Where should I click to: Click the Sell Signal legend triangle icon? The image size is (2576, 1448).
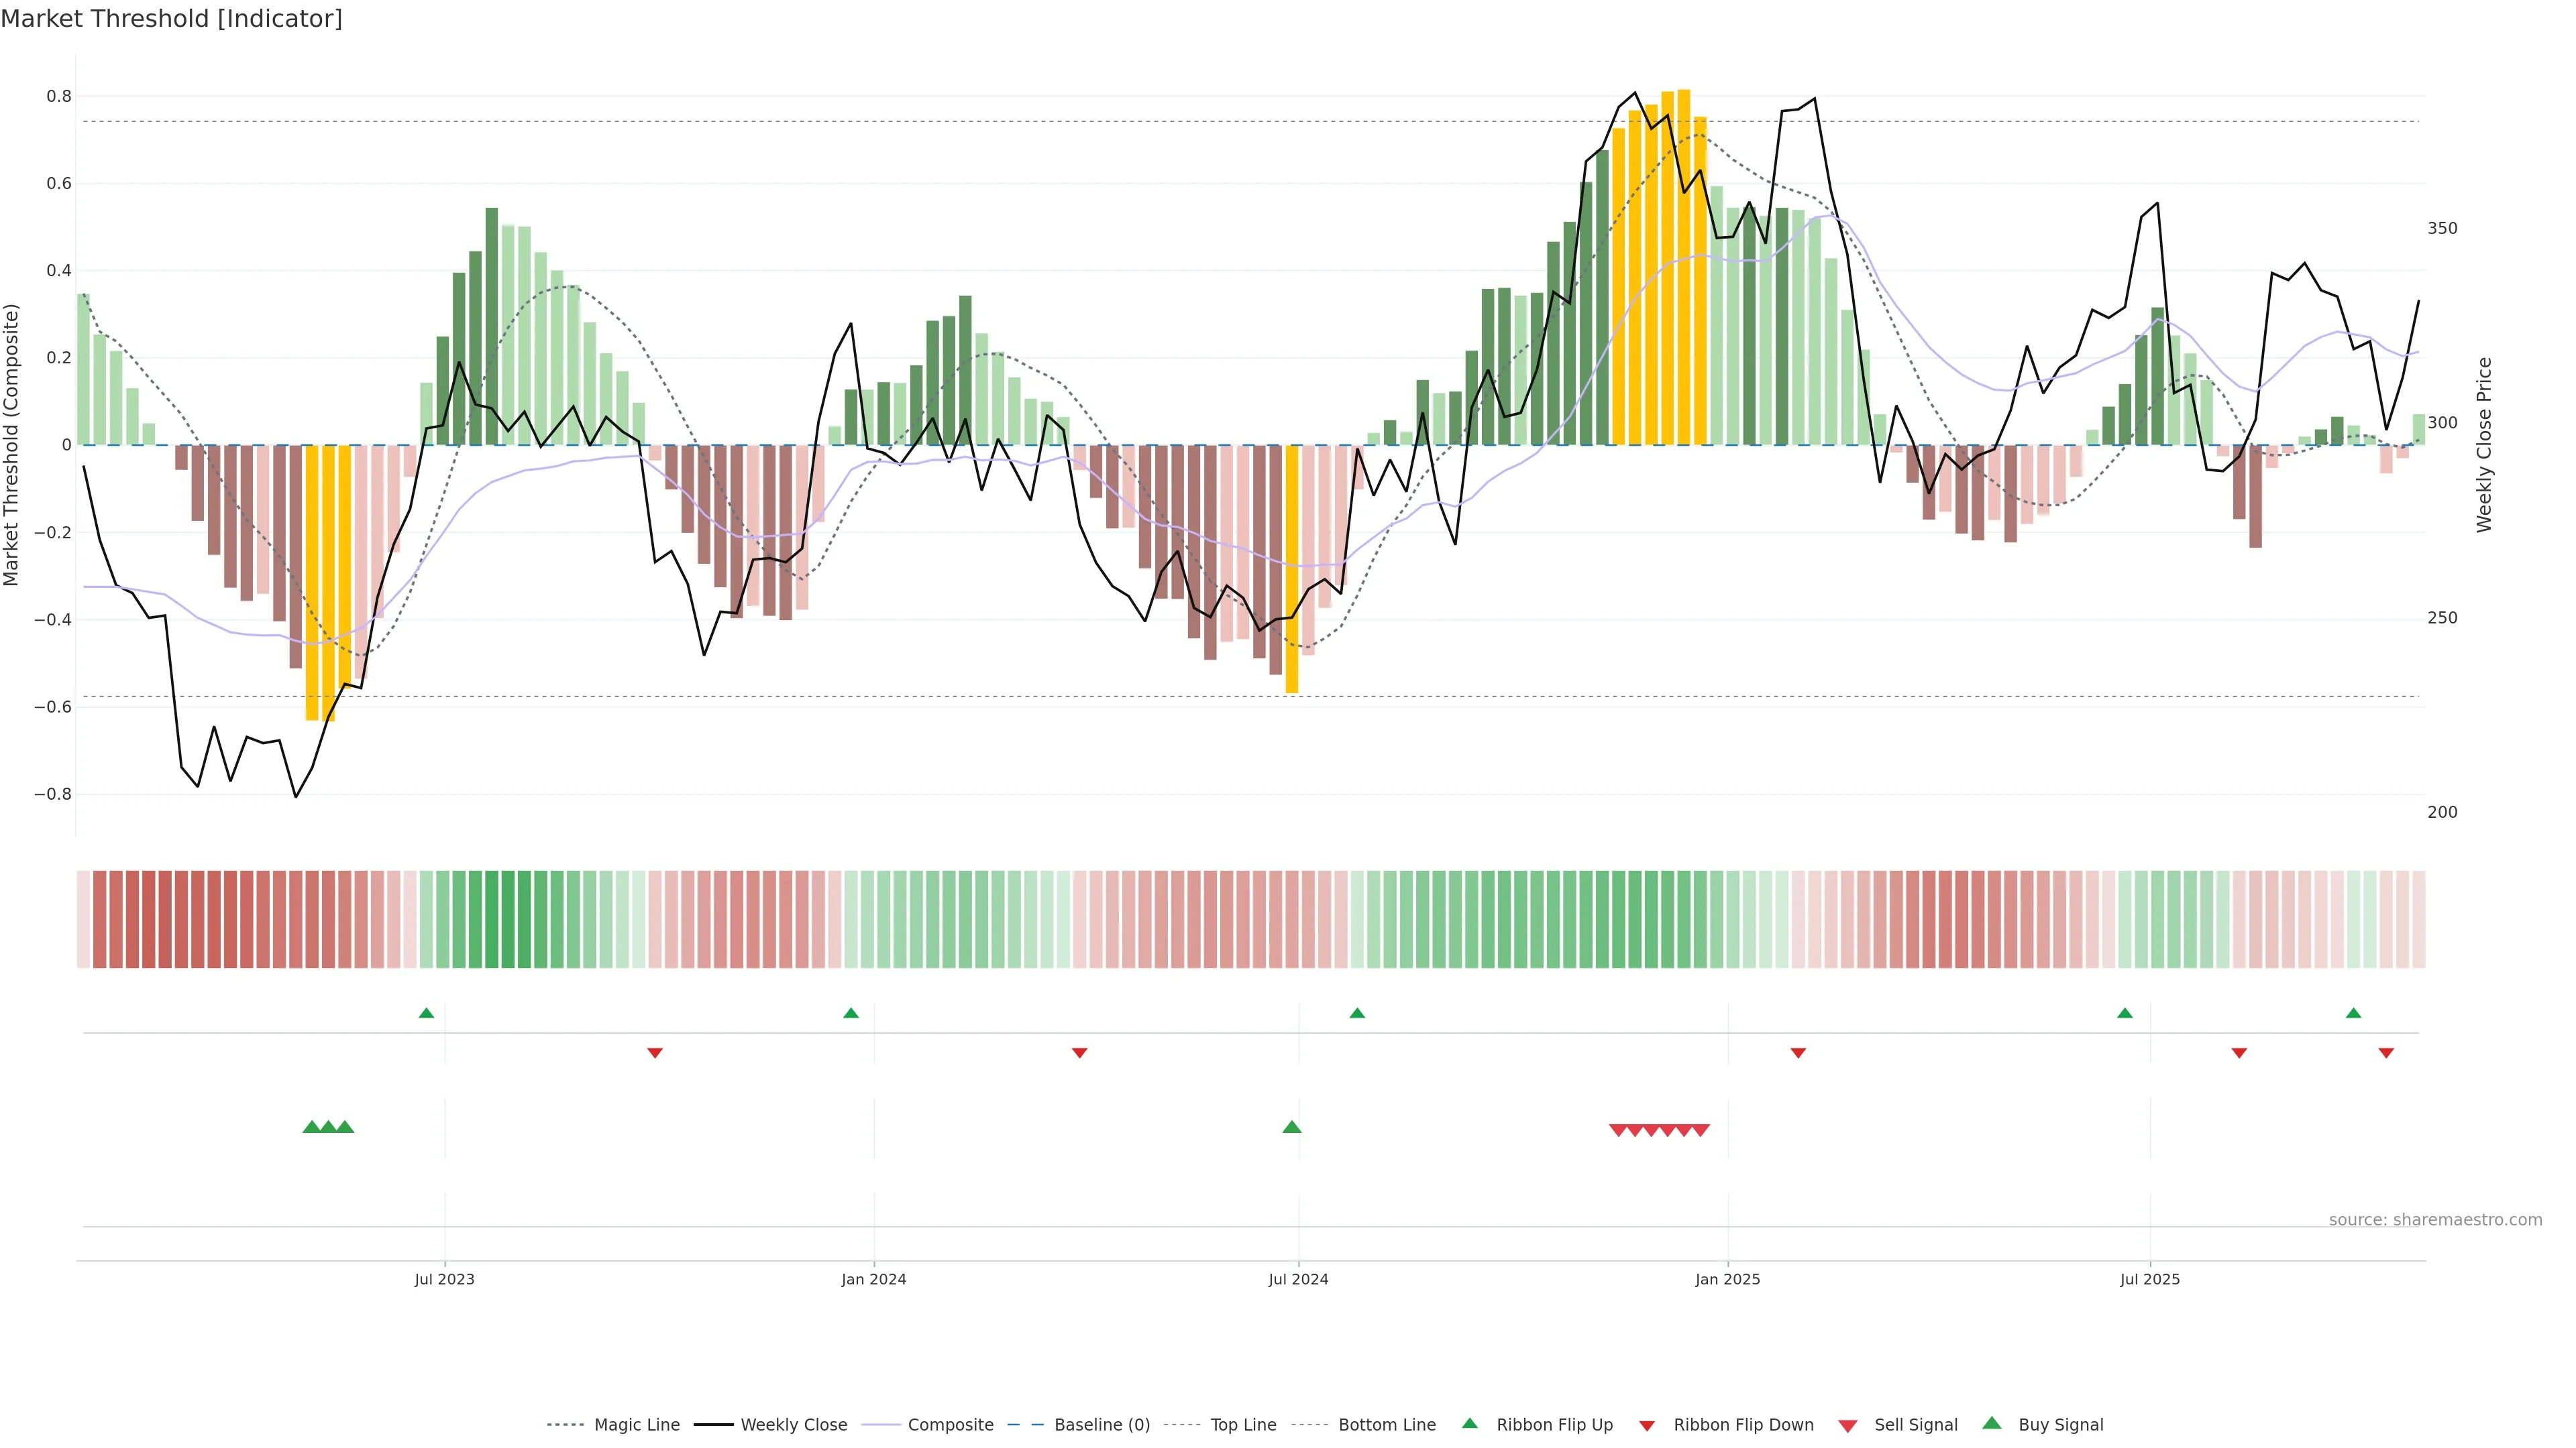1847,1426
